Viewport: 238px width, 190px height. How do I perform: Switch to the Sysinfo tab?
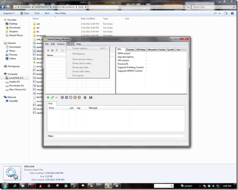[171, 50]
